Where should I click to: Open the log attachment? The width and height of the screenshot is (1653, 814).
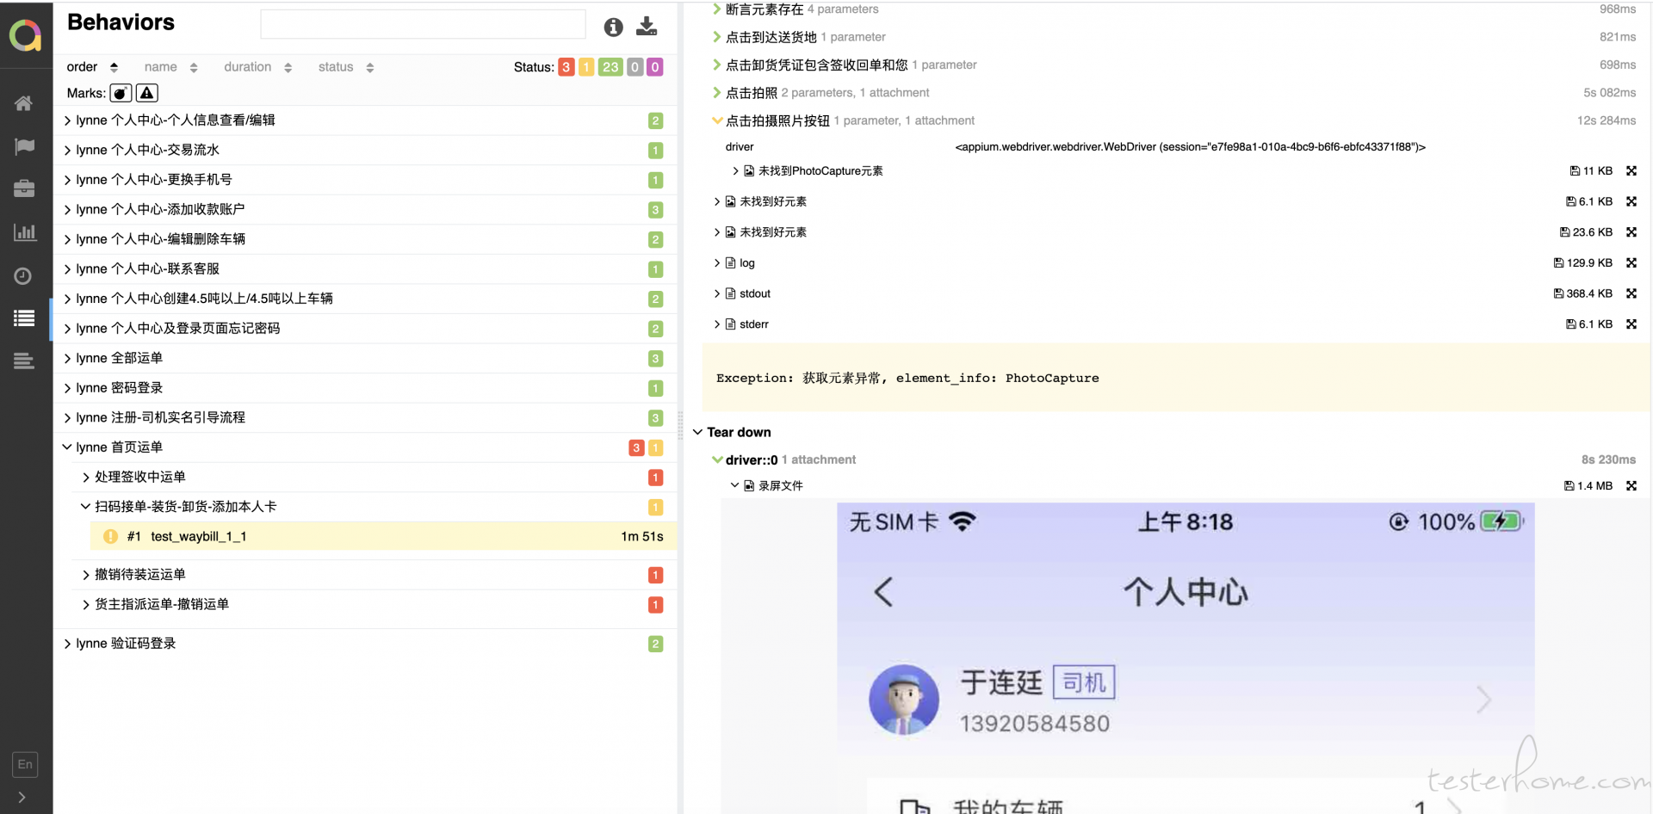(746, 263)
